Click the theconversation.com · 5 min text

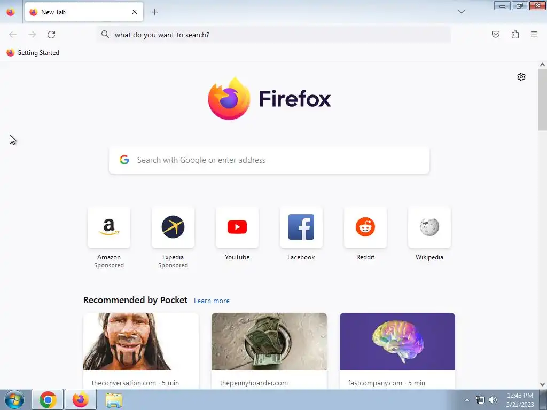(x=135, y=383)
